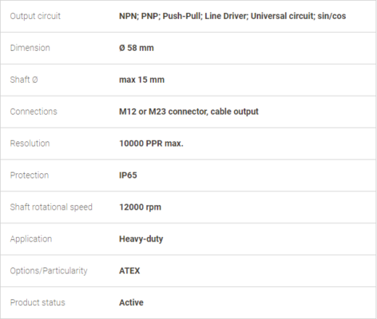This screenshot has height=319, width=377.
Task: Click the Connections row label
Action: click(x=34, y=112)
